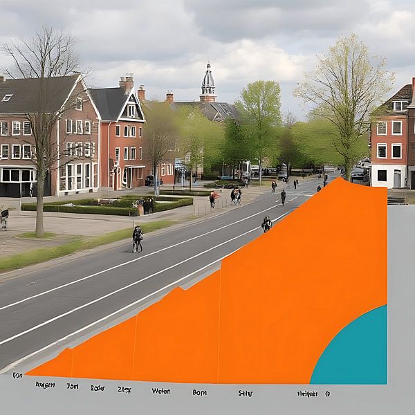The width and height of the screenshot is (415, 415).
Task: Select the '2ky' axis label
Action: tap(124, 389)
